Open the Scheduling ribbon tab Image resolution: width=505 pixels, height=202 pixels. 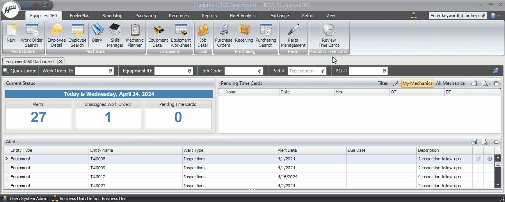click(x=112, y=16)
